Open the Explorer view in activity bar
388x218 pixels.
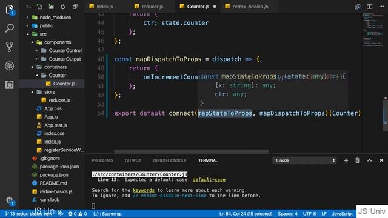click(10, 10)
